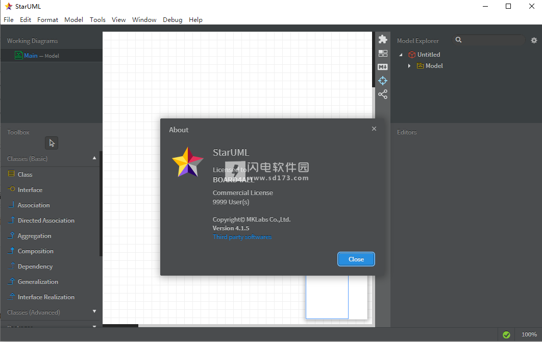
Task: Expand the Model tree node
Action: click(409, 66)
